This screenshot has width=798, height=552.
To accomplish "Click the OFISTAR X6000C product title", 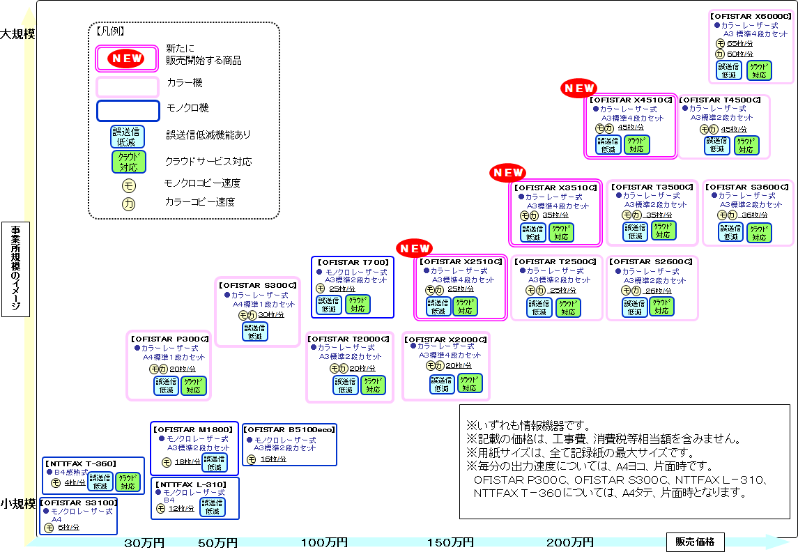I will tap(751, 16).
